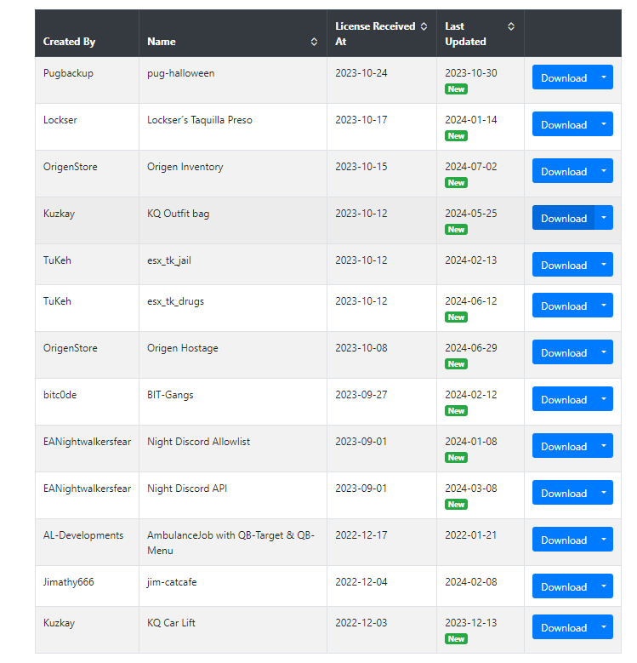Select KQ Outfit bag name text
The width and height of the screenshot is (637, 663).
(179, 214)
